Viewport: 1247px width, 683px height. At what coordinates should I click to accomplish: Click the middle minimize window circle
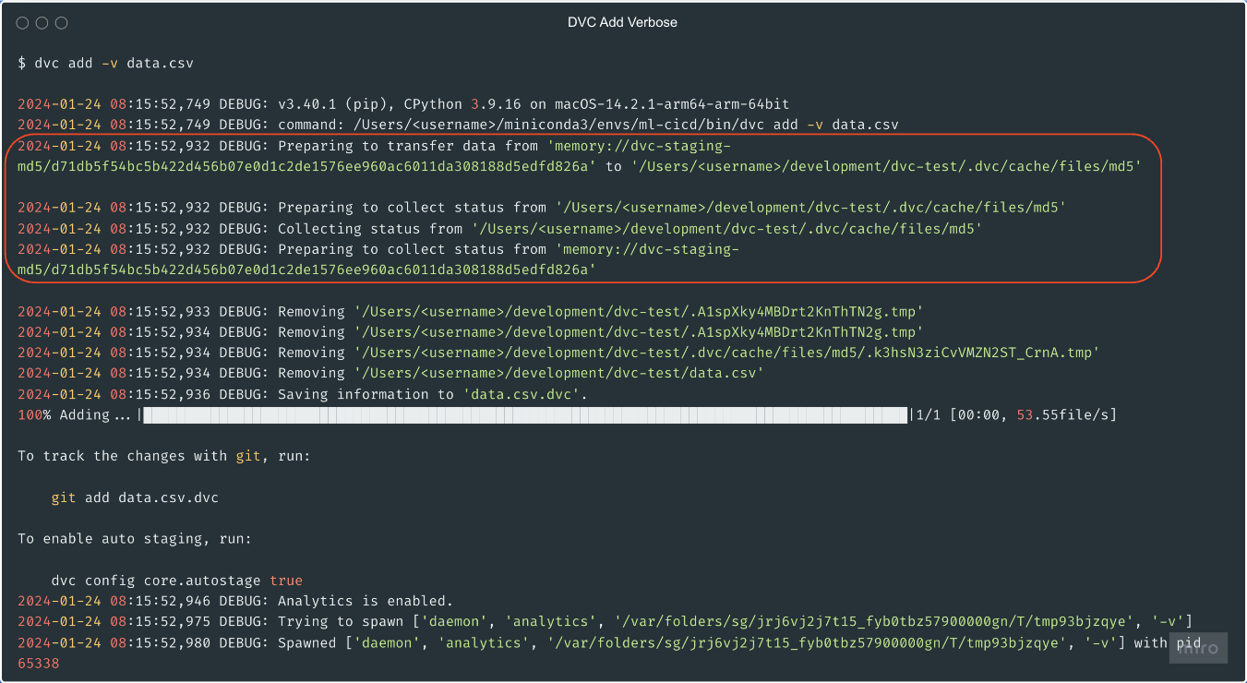pos(42,22)
